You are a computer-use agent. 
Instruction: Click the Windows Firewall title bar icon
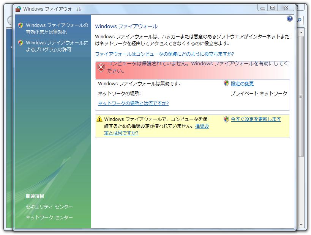(x=19, y=9)
